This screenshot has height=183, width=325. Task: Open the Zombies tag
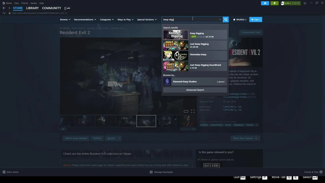pyautogui.click(x=204, y=125)
